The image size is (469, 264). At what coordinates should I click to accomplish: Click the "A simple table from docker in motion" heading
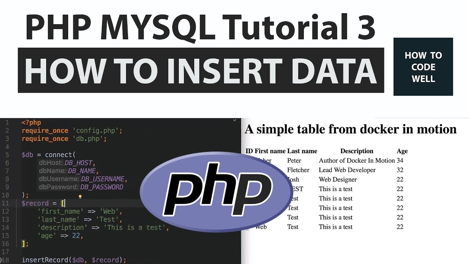pos(351,129)
